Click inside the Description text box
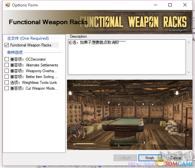 (127, 57)
